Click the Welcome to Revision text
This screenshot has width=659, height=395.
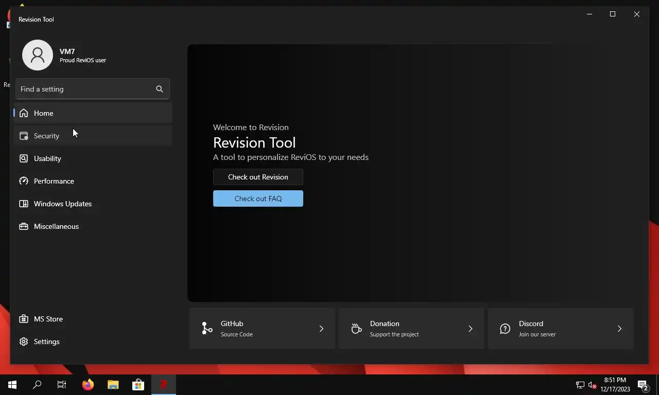251,127
